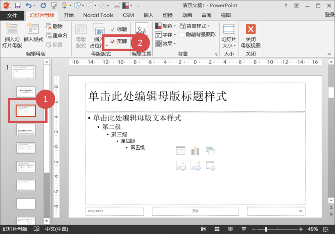The width and height of the screenshot is (335, 234).
Task: Expand the 字体 (Fonts) dropdown
Action: tap(166, 35)
